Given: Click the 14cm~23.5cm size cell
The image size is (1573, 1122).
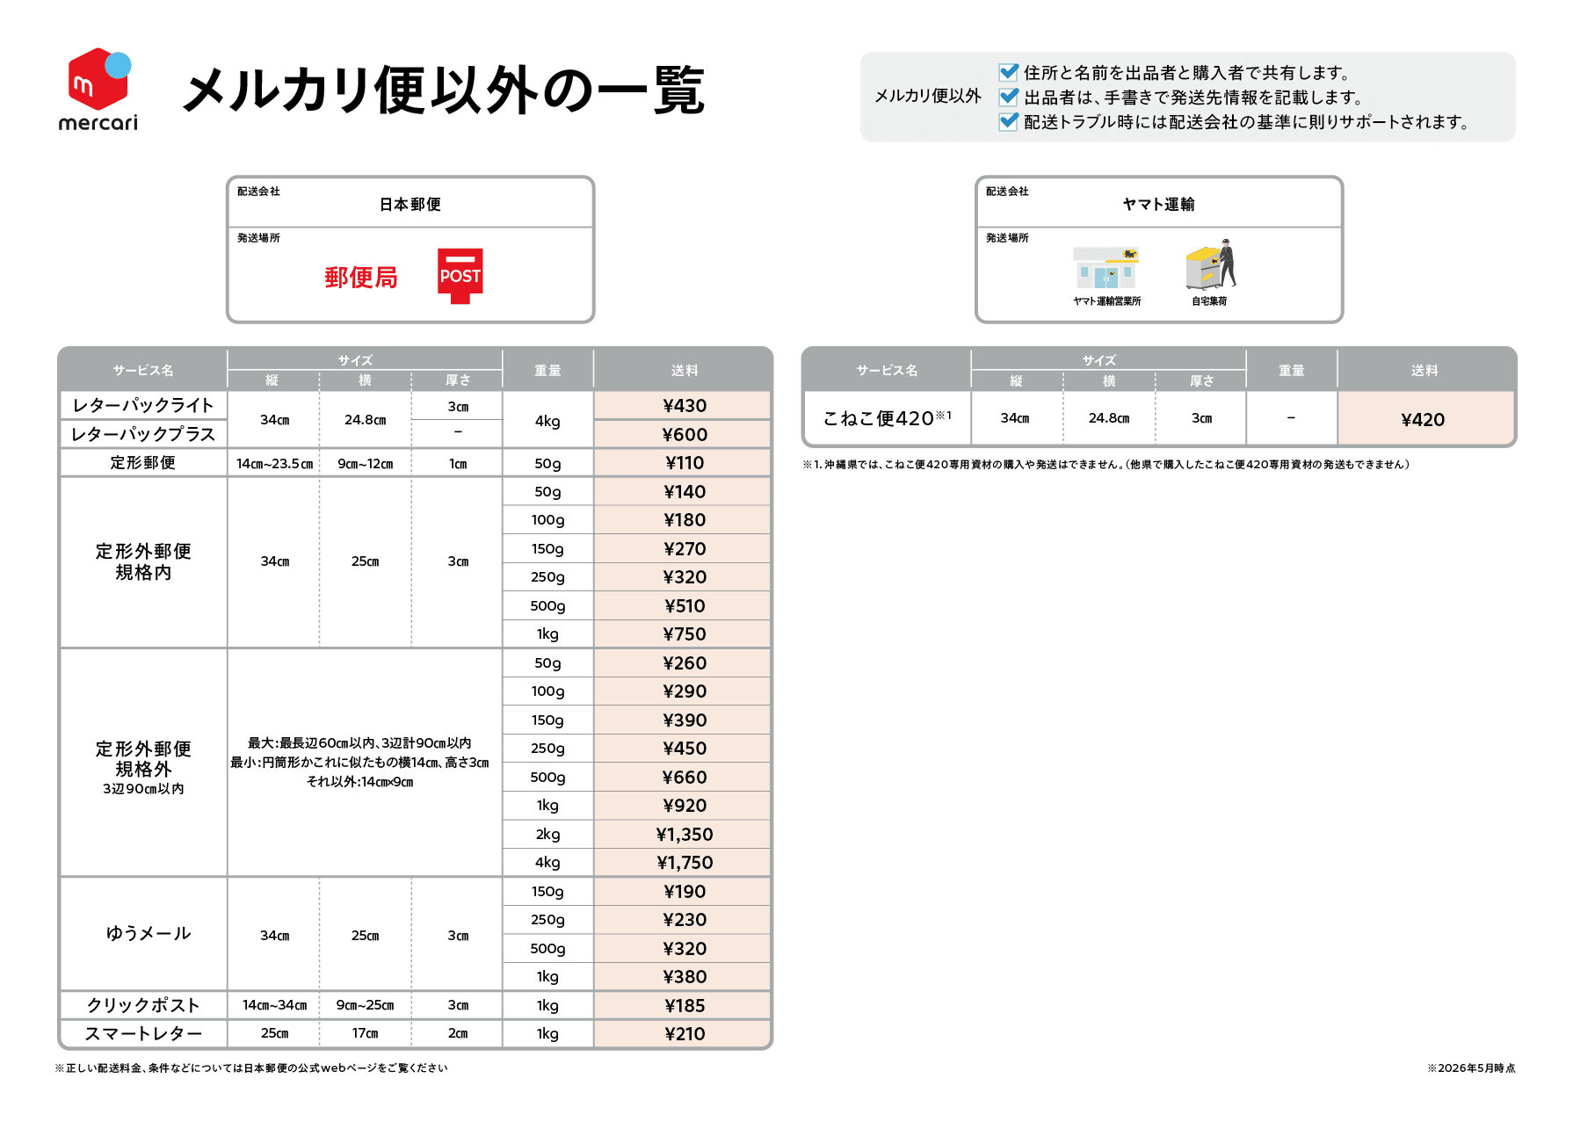Looking at the screenshot, I should [x=274, y=464].
